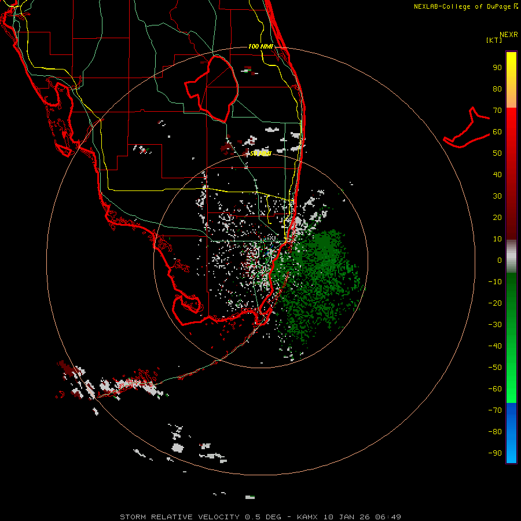Click the -40 value on velocity scale

coord(495,346)
